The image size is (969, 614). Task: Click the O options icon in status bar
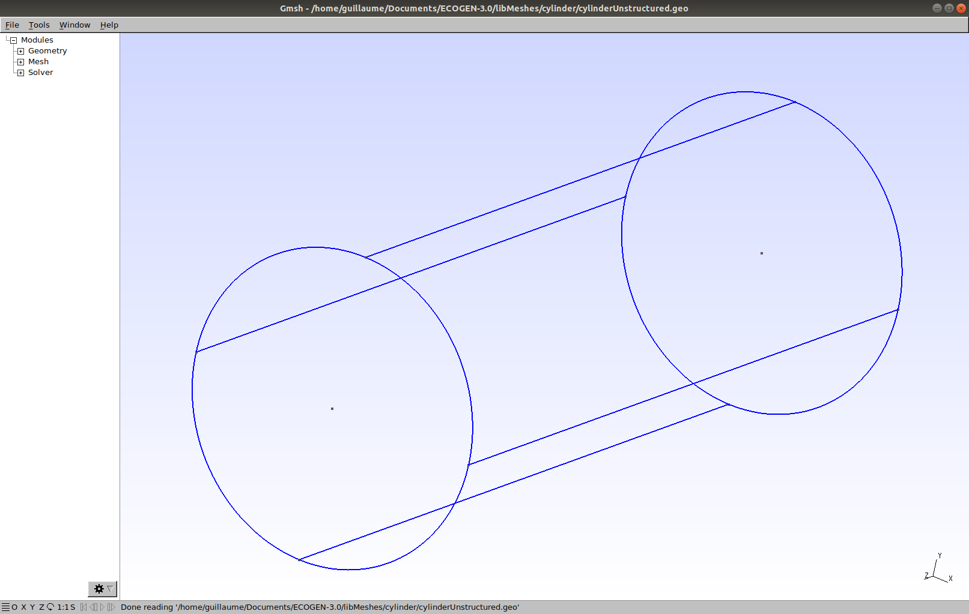[14, 607]
